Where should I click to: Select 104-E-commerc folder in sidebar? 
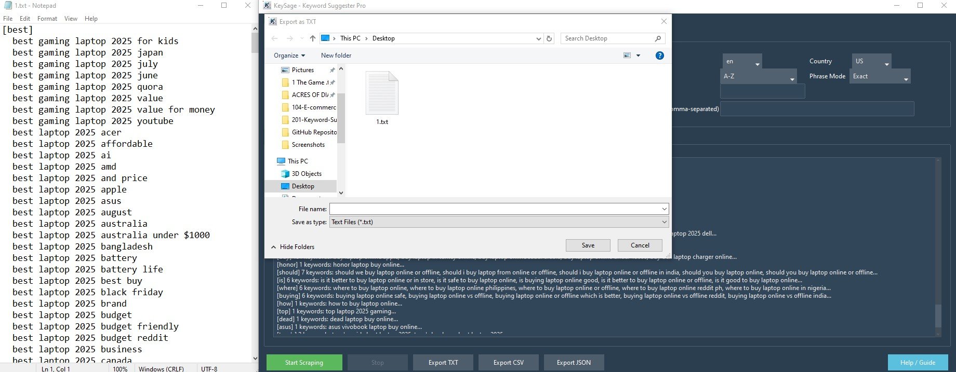tap(309, 107)
